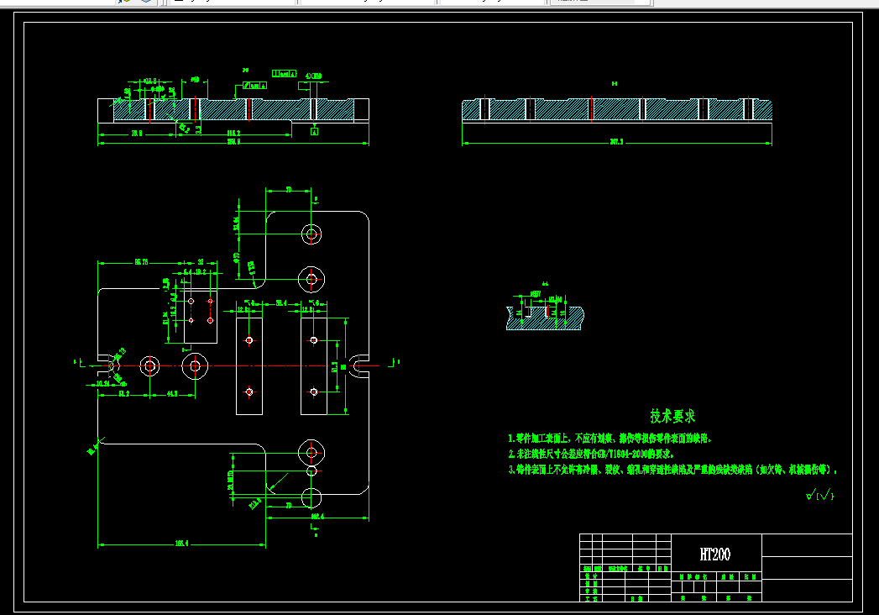Select requirement line mentioning GB/T1804-2000
The height and width of the screenshot is (615, 879).
coord(591,454)
